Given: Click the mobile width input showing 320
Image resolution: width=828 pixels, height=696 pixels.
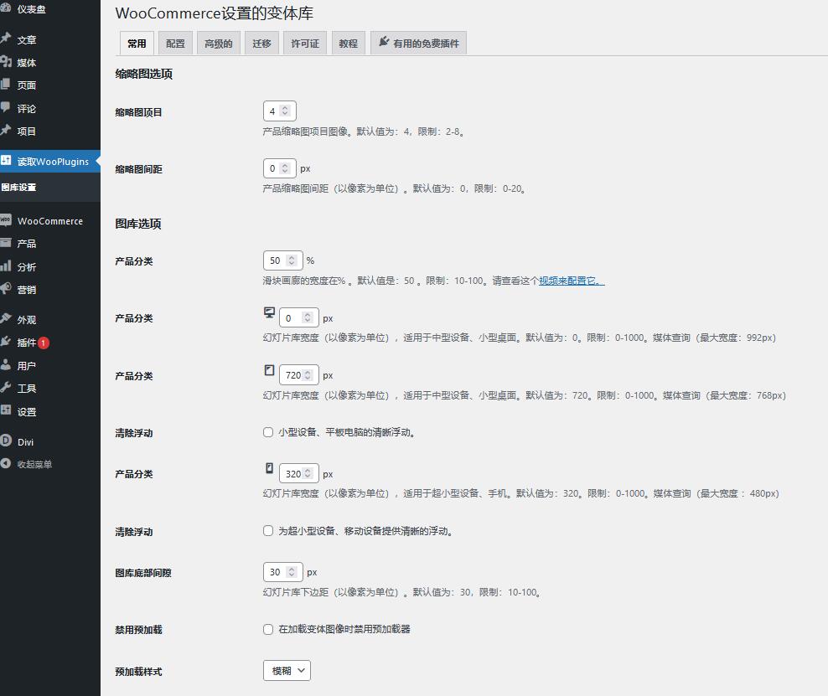Looking at the screenshot, I should click(299, 473).
